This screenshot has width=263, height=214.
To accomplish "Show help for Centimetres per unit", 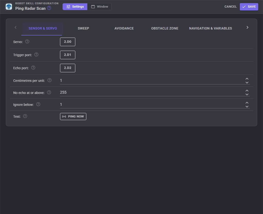I will [x=49, y=80].
